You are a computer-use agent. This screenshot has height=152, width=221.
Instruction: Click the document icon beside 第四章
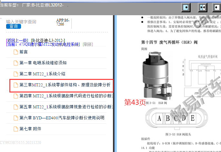click(x=16, y=96)
